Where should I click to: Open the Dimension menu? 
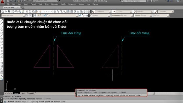(55, 4)
